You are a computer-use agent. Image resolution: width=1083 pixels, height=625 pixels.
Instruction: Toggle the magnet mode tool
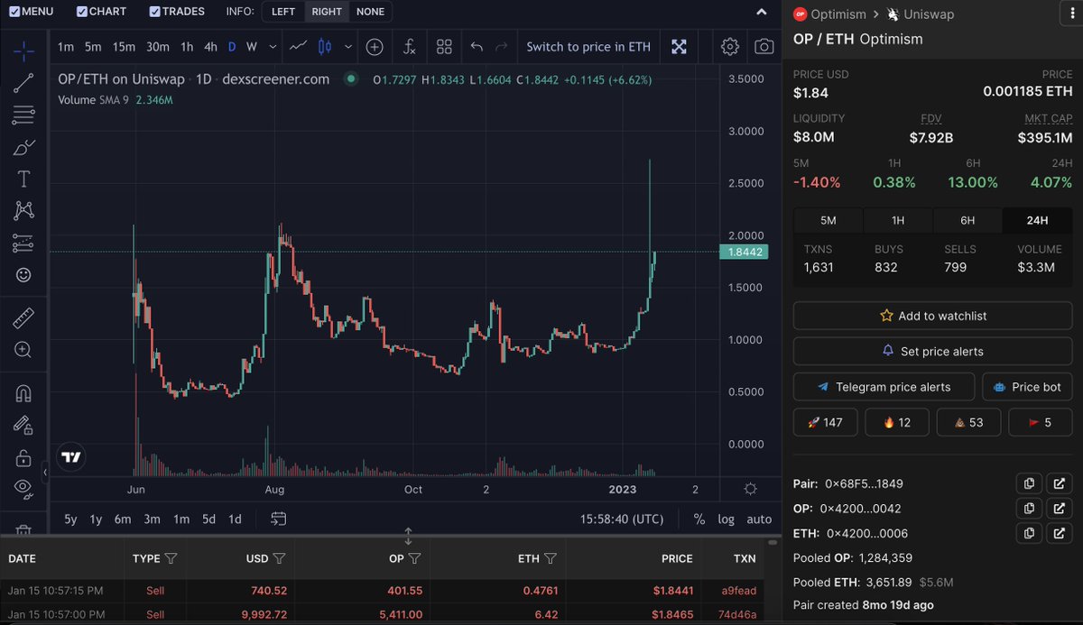pyautogui.click(x=24, y=393)
